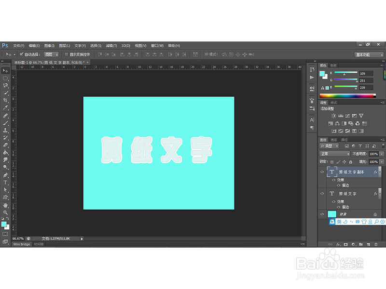Click the delete layer trash icon
386x289 pixels.
(376, 245)
